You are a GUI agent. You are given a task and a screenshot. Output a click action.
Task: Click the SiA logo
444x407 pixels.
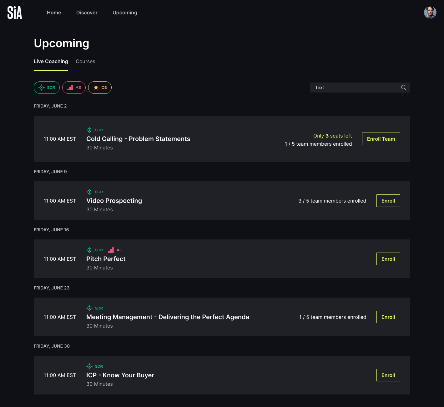coord(15,13)
